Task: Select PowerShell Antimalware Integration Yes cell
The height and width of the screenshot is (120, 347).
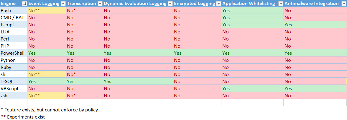Action: 315,53
